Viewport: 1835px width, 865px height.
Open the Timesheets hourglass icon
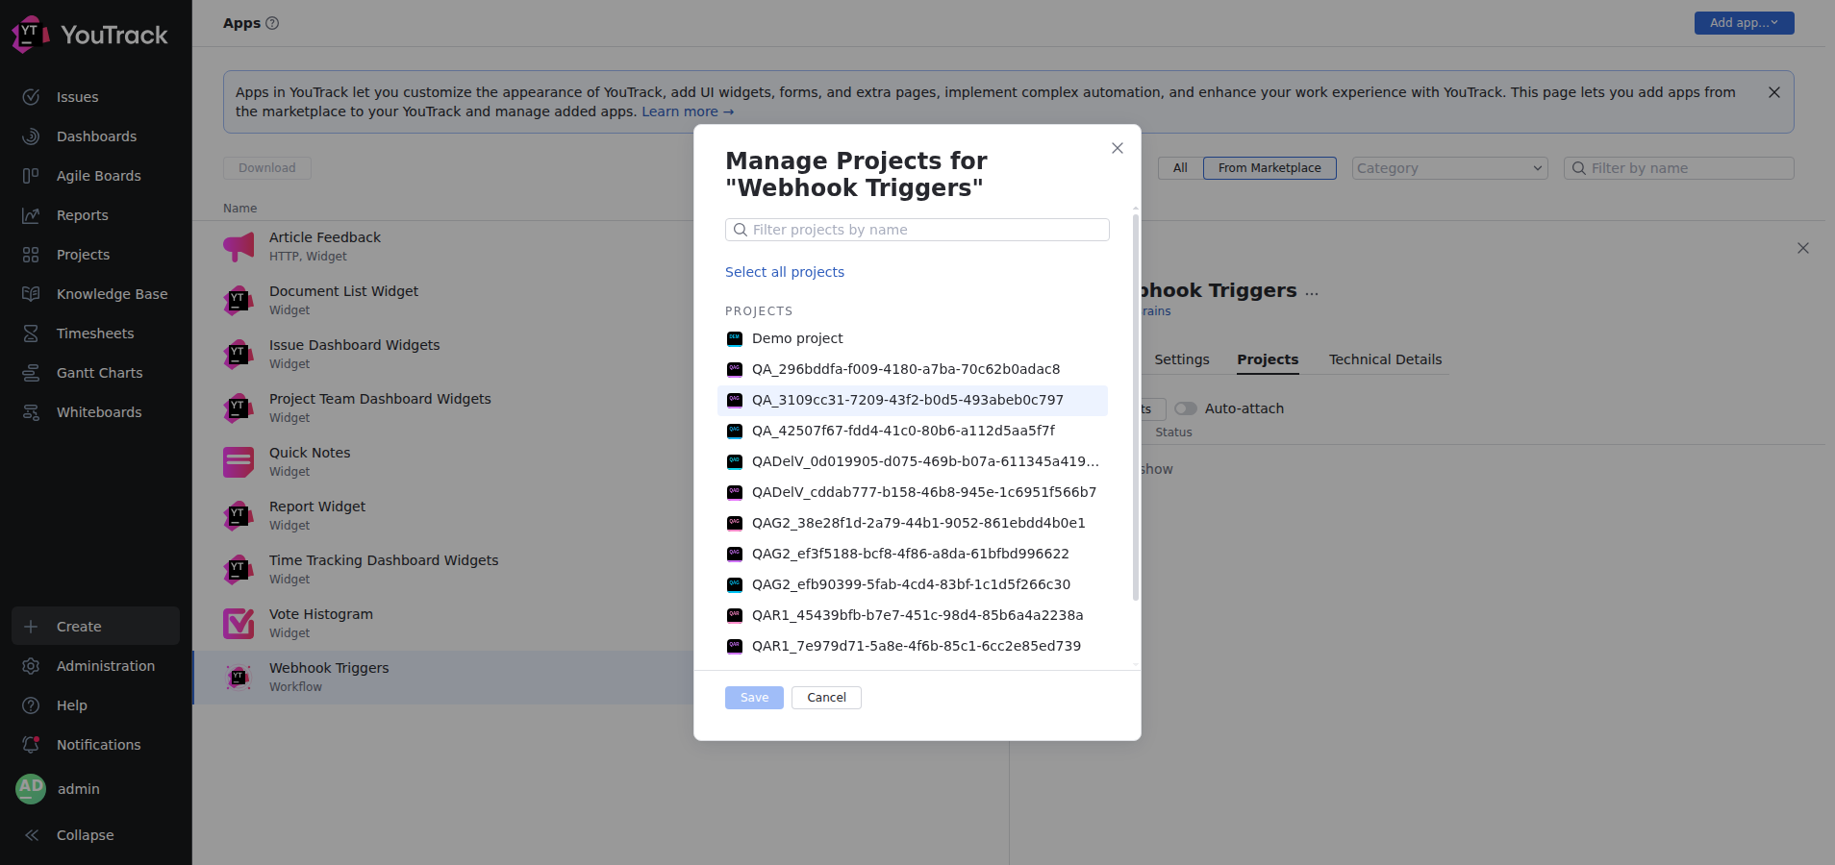click(31, 334)
